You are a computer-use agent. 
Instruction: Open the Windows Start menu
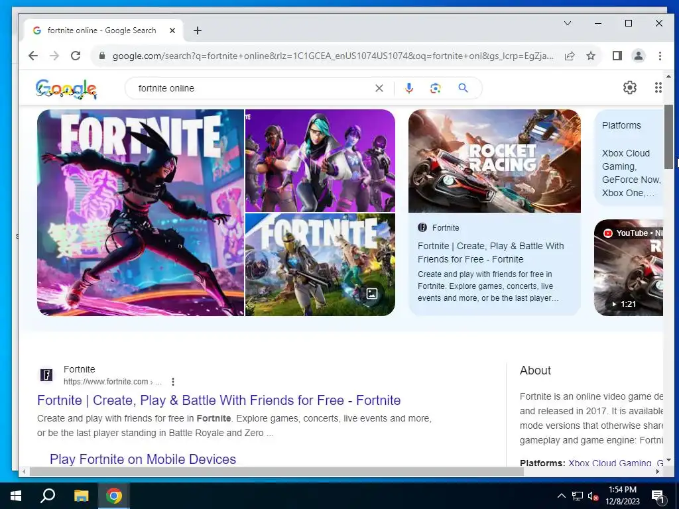pos(16,496)
